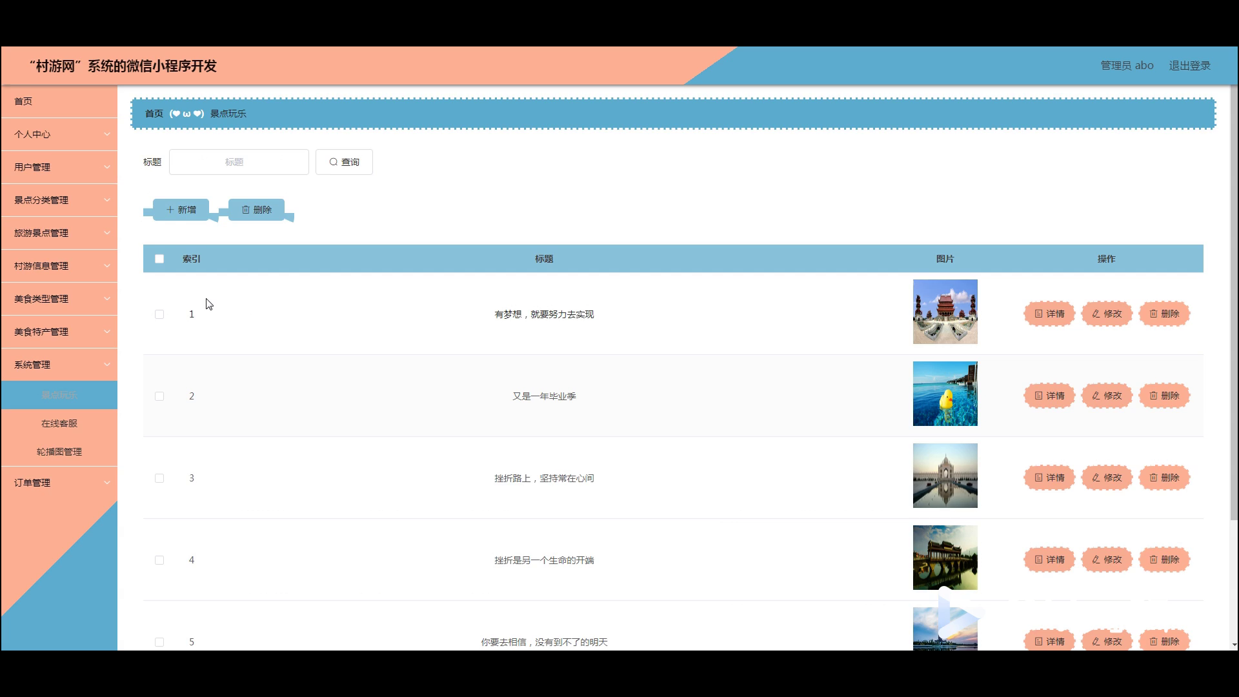Expand the 景点分类管理 sidebar menu
Screen dimensions: 1239x697
point(59,200)
